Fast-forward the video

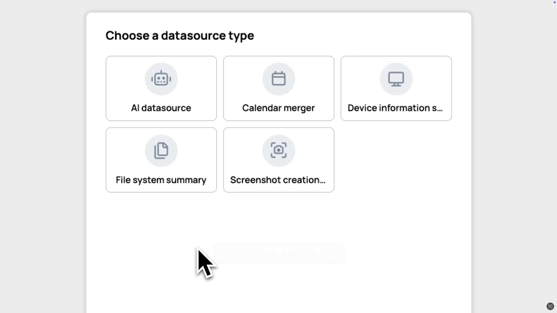290,250
